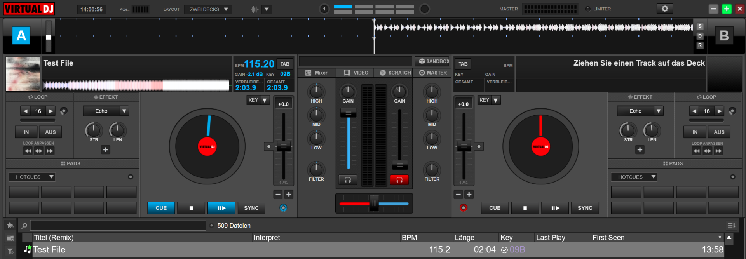Open the browser filter folder icon
The image size is (746, 259).
(10, 250)
